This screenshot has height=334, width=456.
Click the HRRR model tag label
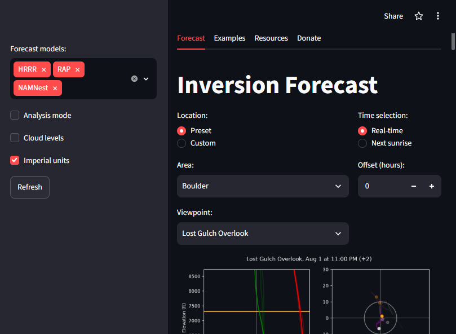click(27, 69)
